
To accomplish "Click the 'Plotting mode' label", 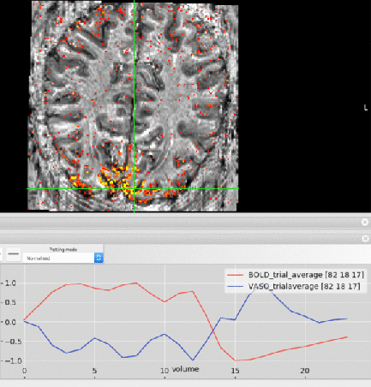I will tap(63, 249).
